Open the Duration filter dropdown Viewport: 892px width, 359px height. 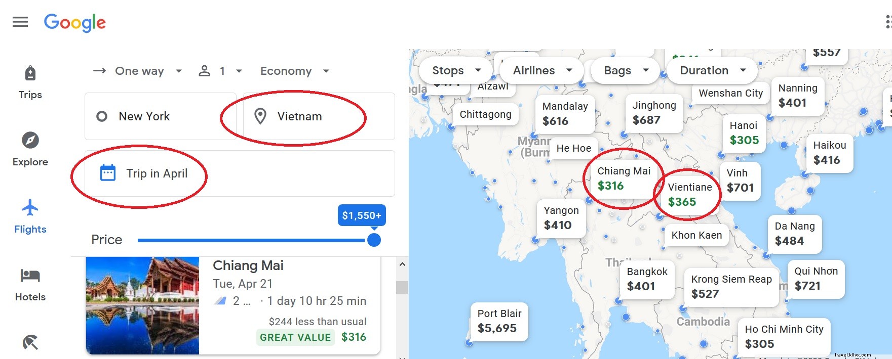[x=711, y=70]
